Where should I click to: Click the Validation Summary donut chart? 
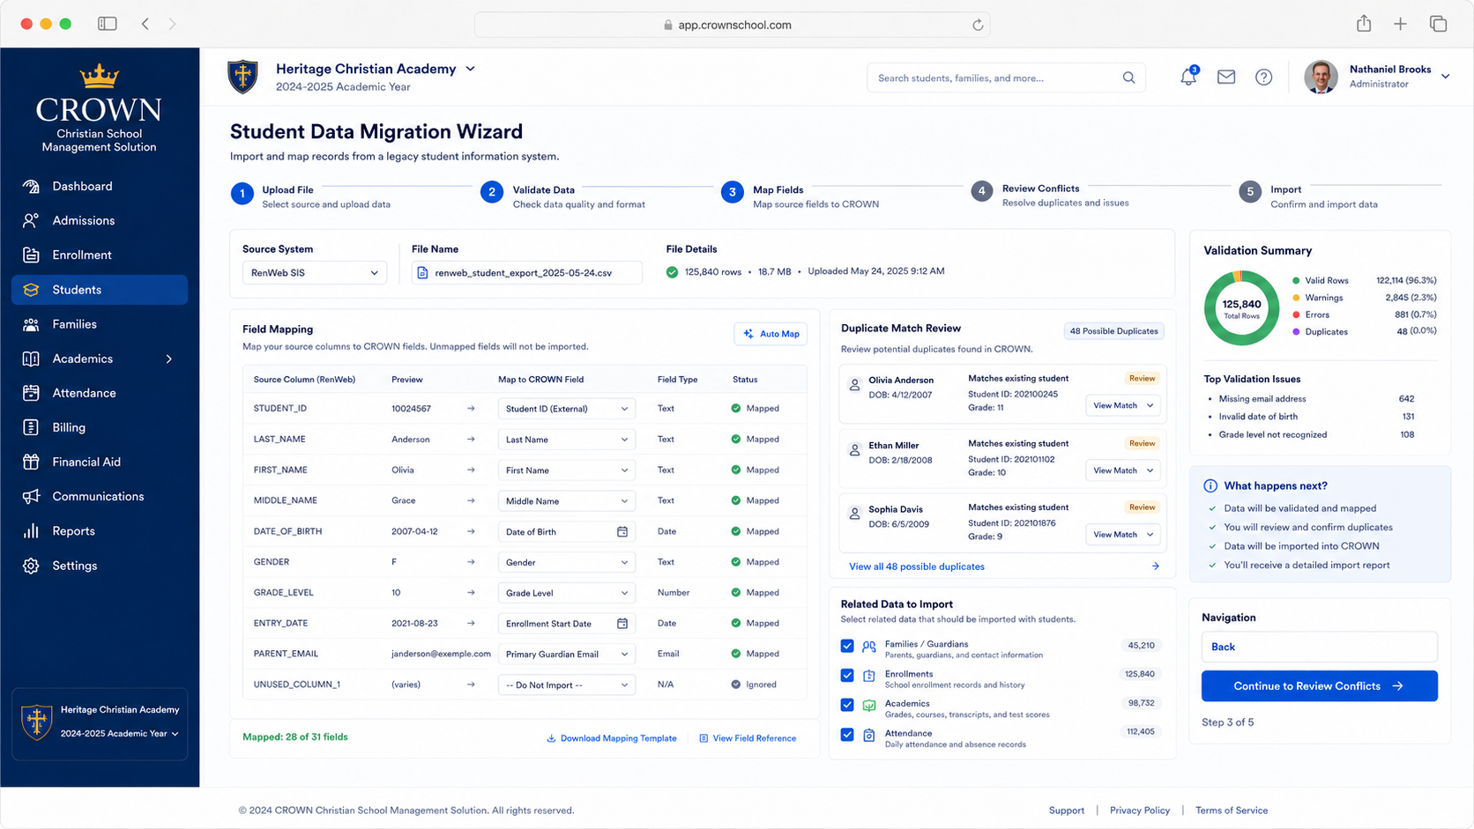tap(1241, 307)
